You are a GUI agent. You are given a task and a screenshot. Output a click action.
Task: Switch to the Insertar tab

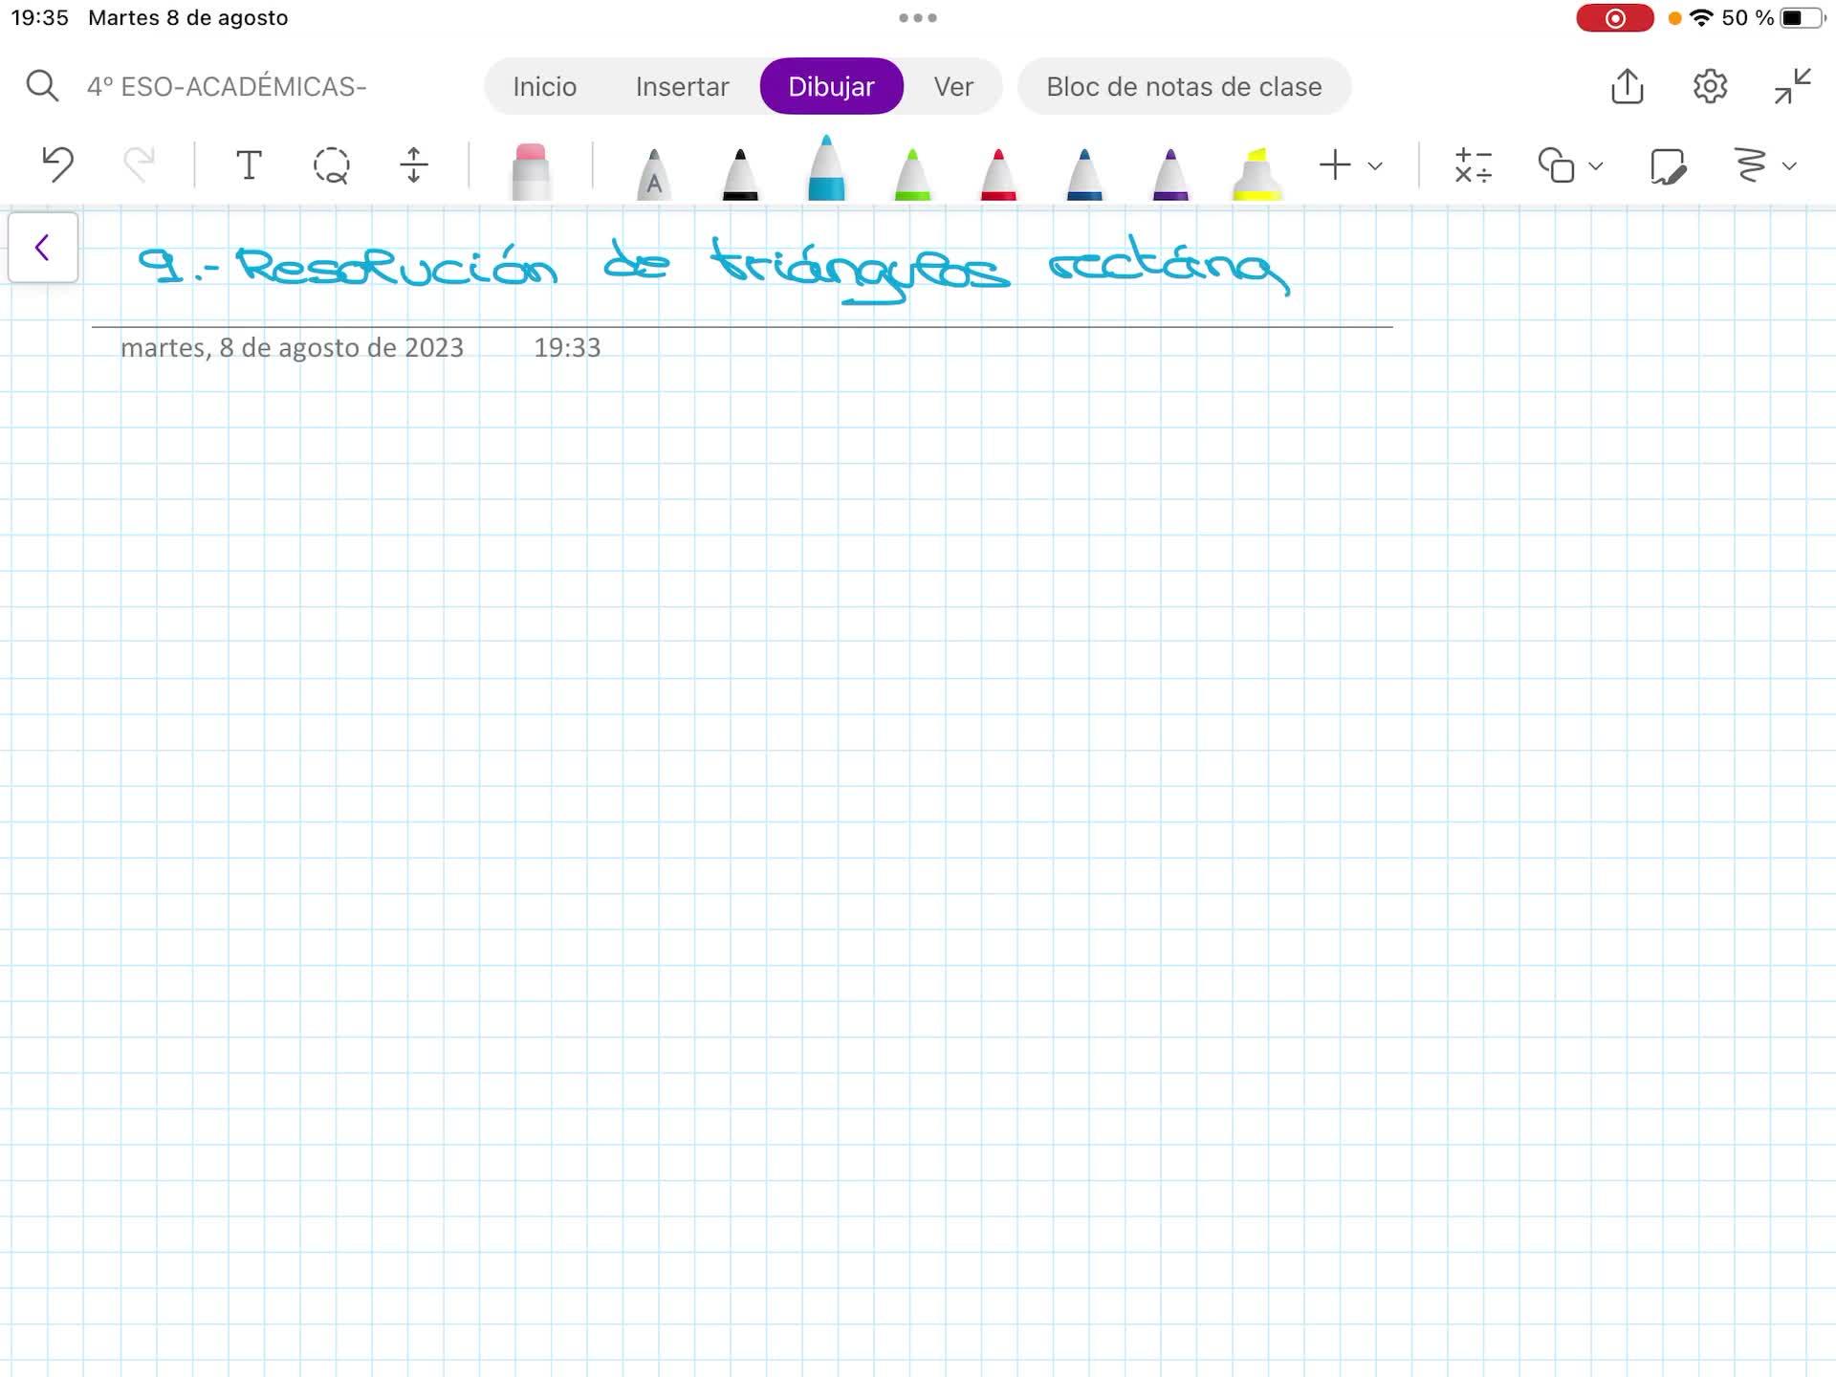point(682,87)
